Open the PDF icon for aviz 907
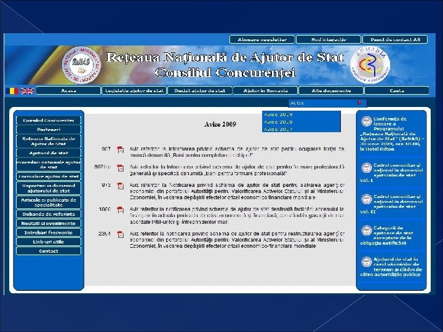This screenshot has height=332, width=443. 121,149
